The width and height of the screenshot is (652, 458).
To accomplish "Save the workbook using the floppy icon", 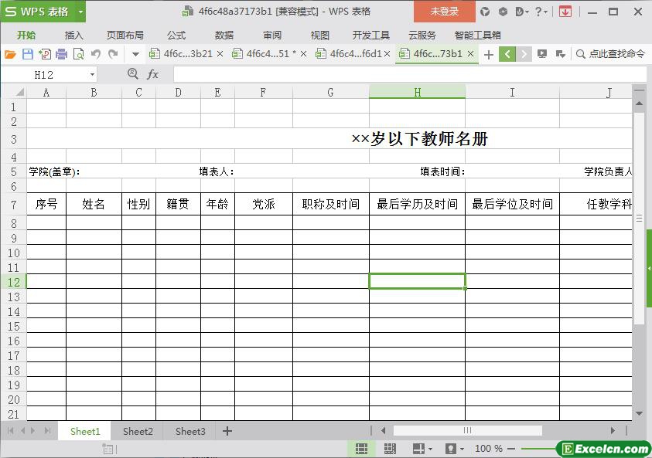I will point(27,54).
